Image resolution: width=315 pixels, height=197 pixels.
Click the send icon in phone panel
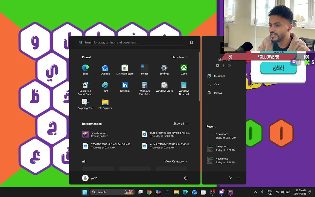pos(230,178)
